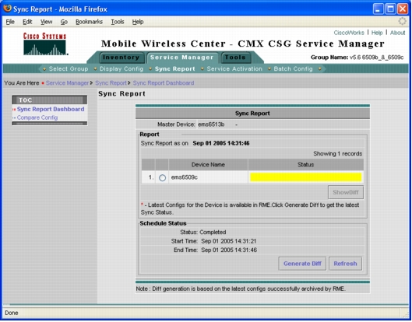412x322 pixels.
Task: Click the Showing 1 records text
Action: (x=338, y=154)
